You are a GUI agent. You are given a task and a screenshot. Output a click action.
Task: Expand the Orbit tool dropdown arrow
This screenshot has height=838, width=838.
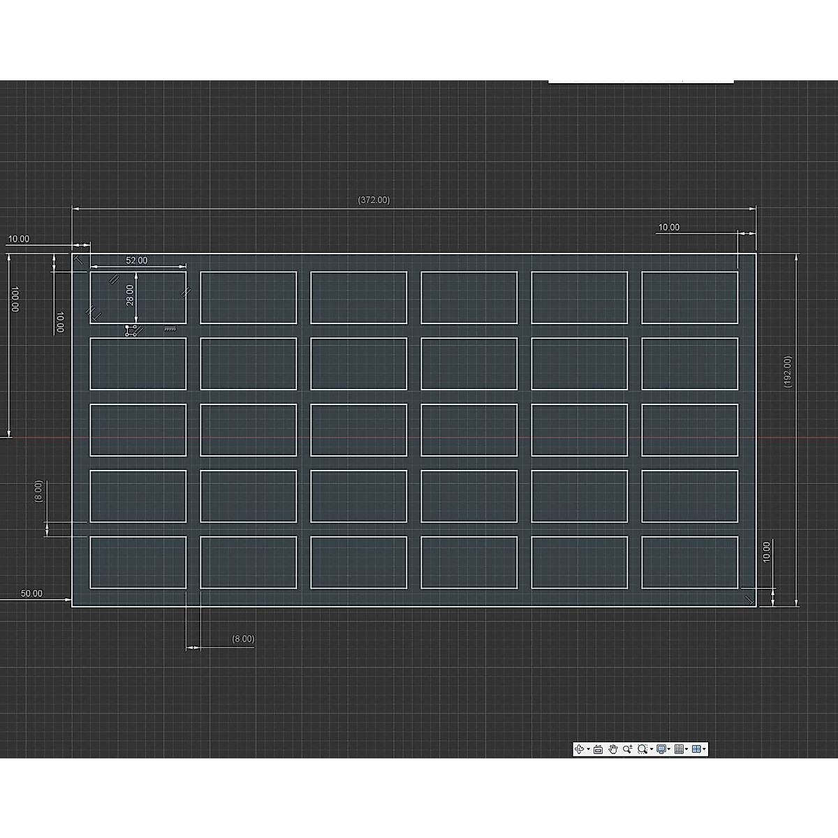[588, 749]
